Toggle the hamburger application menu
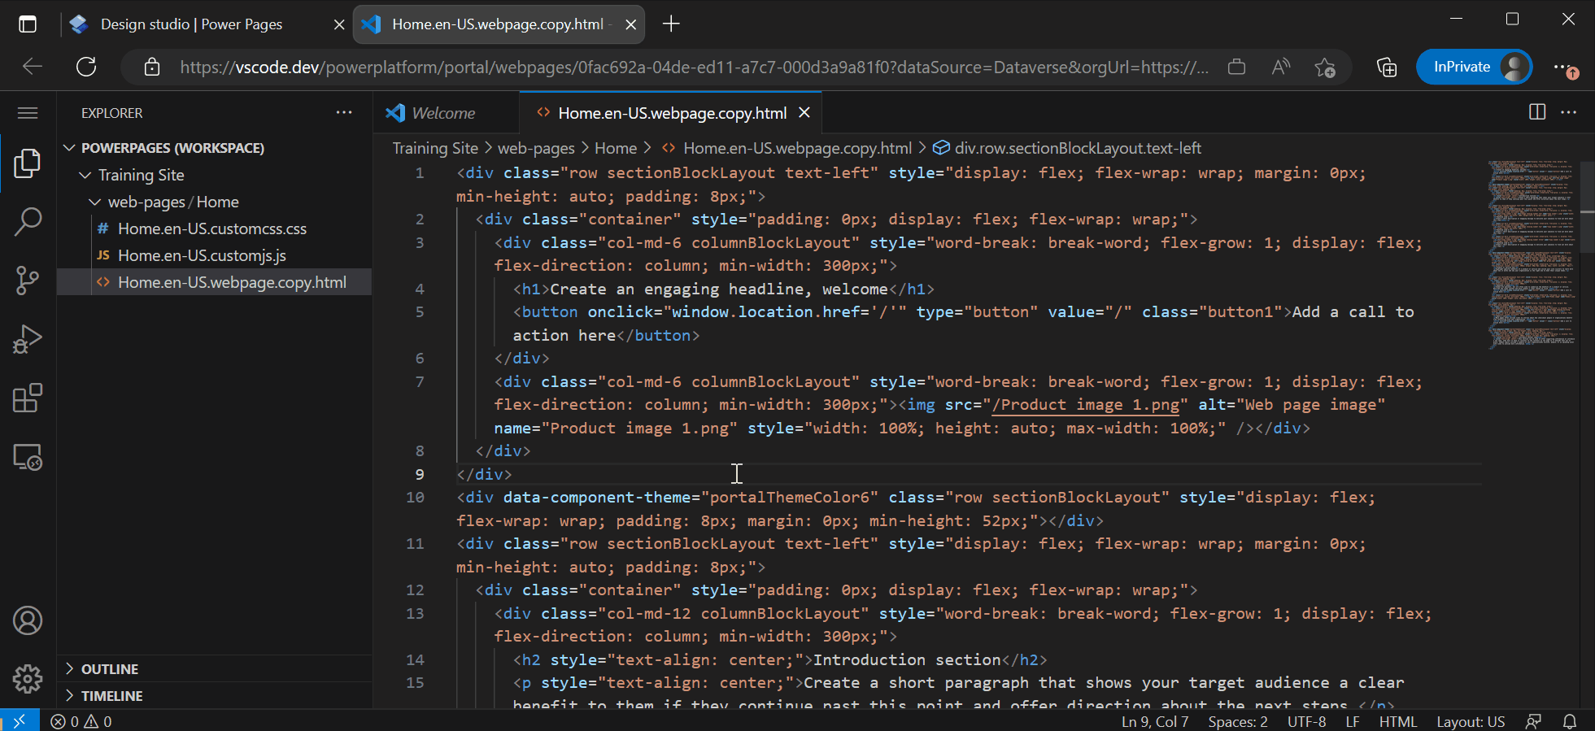1595x731 pixels. (28, 113)
